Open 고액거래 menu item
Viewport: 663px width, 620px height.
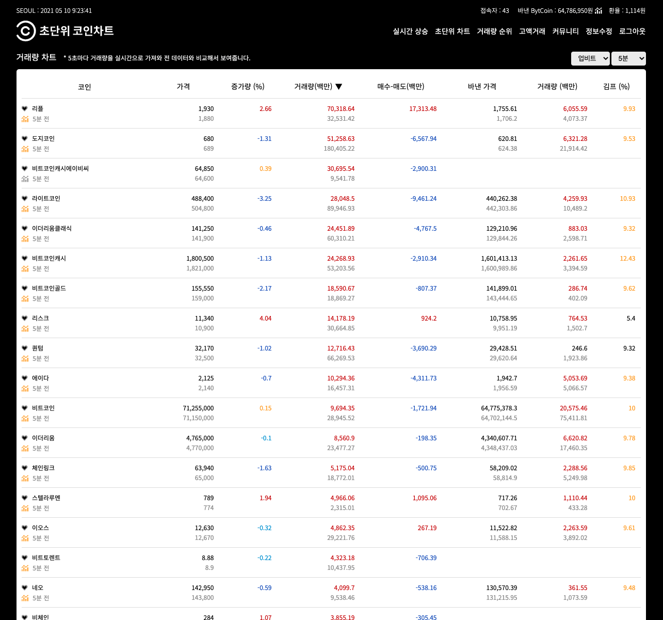pos(532,31)
